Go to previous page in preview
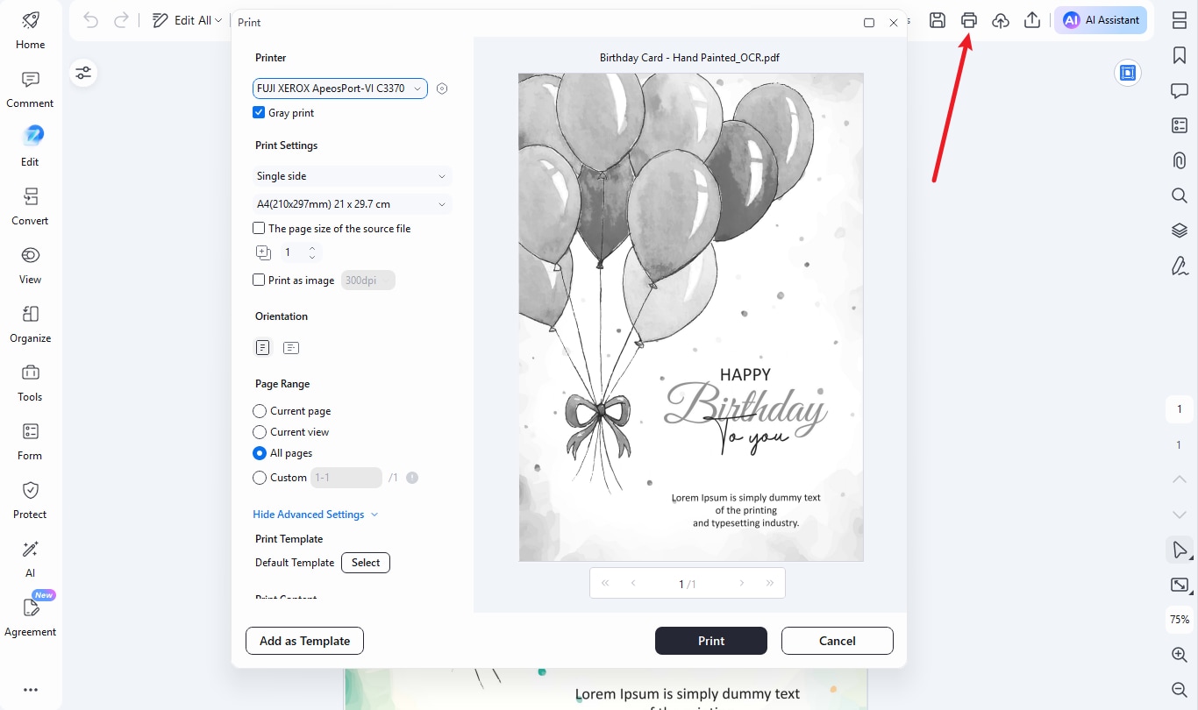The height and width of the screenshot is (710, 1198). coord(633,583)
